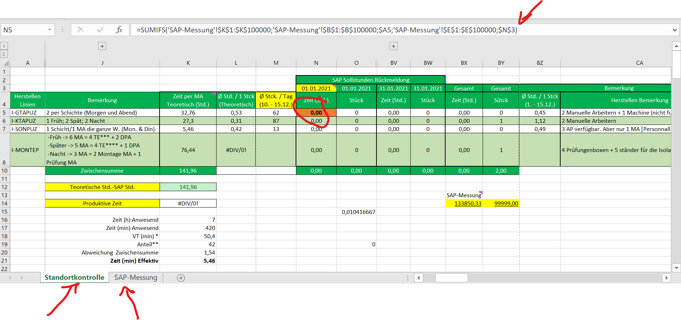
Task: Click yellow date cell 01.01.2021
Action: coord(316,88)
